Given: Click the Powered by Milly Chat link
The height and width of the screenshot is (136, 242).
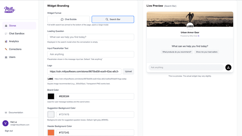Looking at the screenshot, I should coord(190,36).
